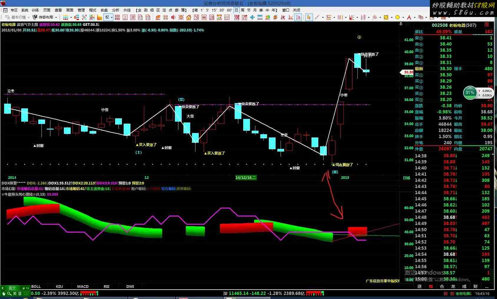Open the 系统 menu
This screenshot has width=497, height=299.
[x=25, y=10]
